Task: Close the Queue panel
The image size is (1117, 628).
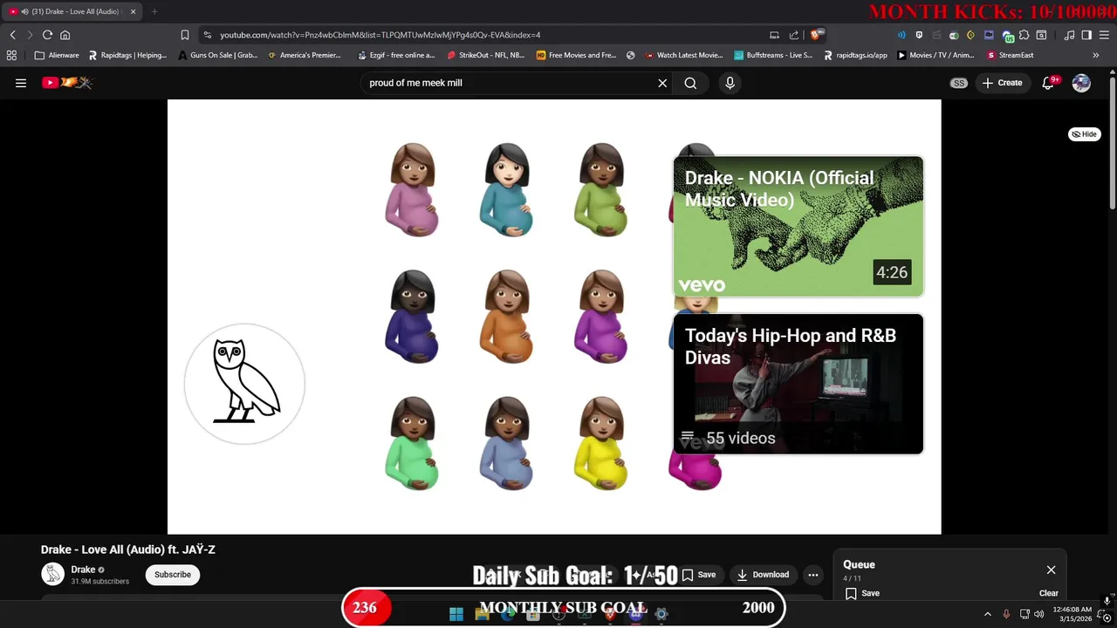Action: point(1051,570)
